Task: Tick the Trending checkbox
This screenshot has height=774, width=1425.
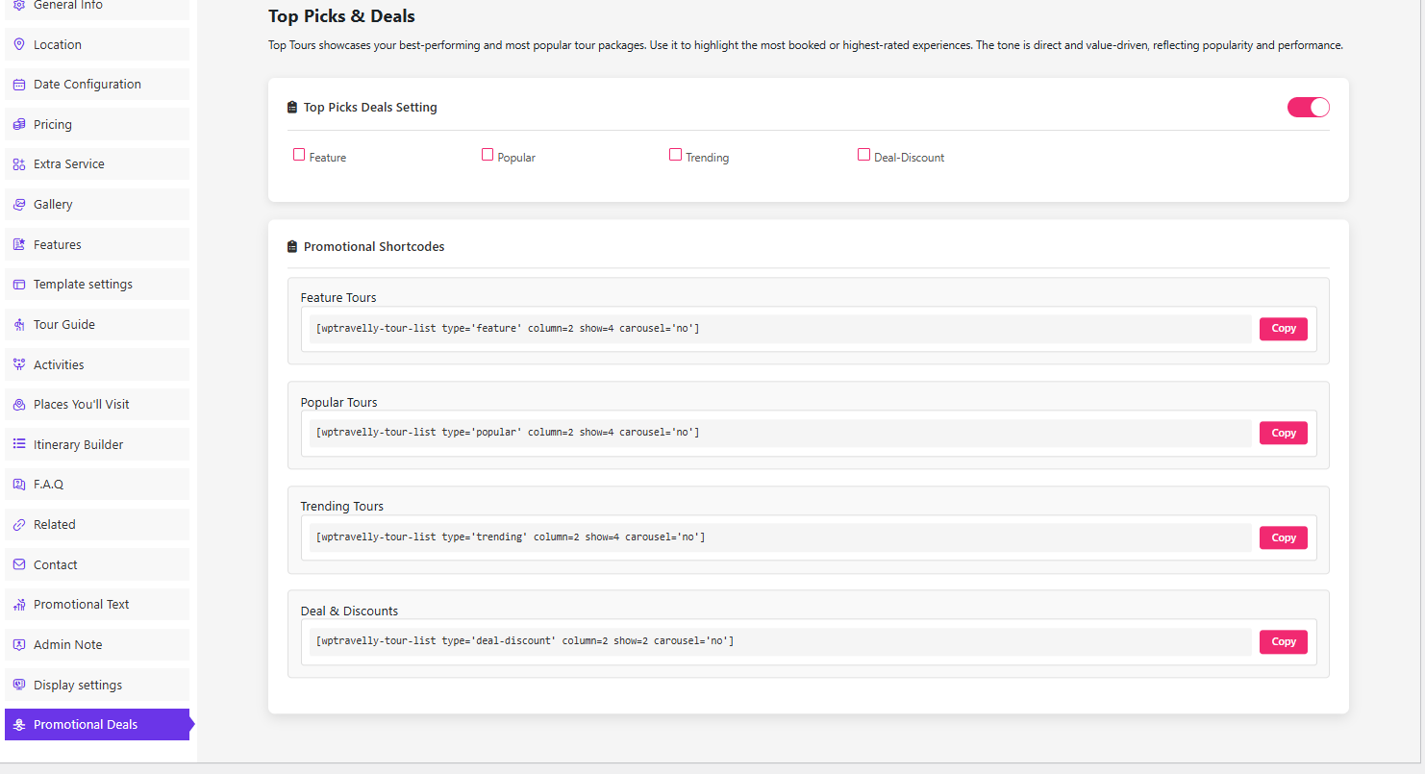Action: pyautogui.click(x=676, y=155)
